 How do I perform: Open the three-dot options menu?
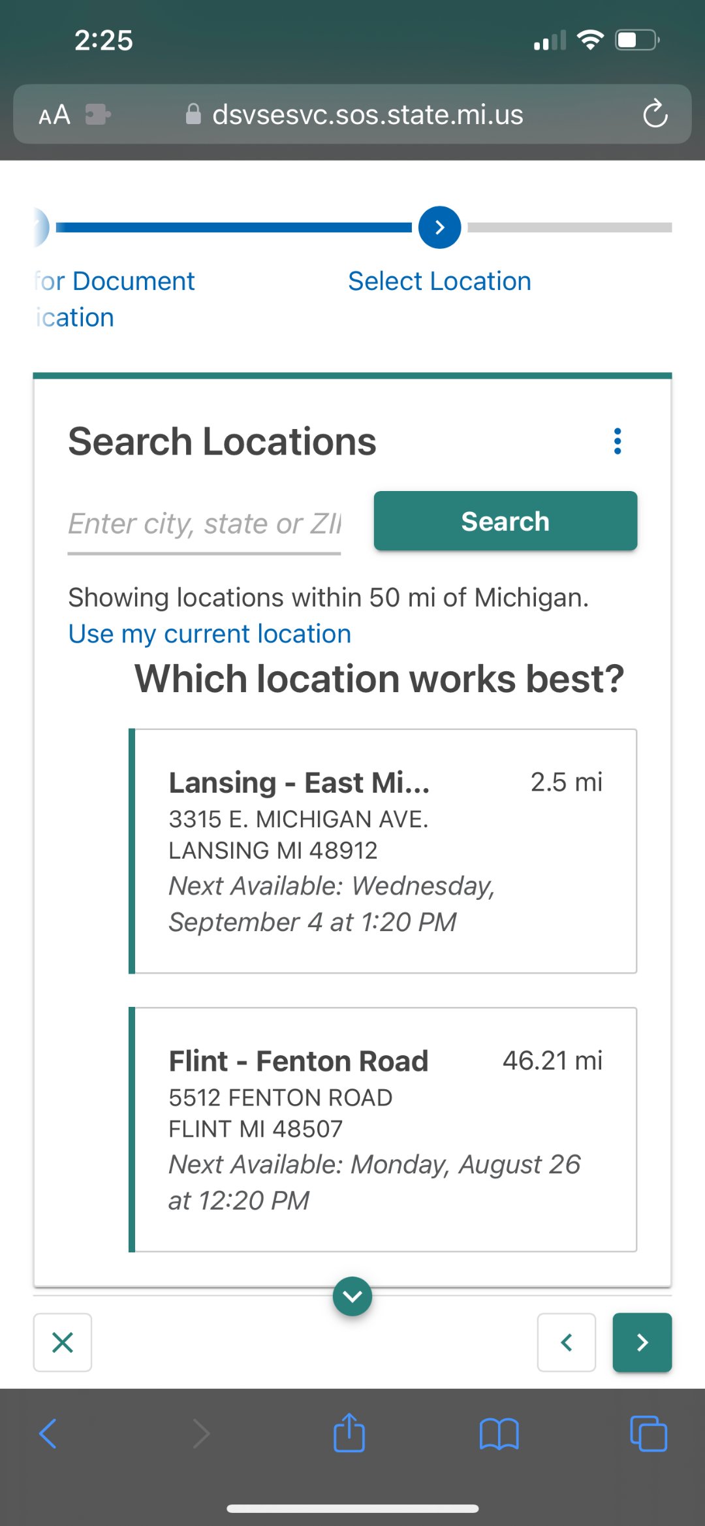coord(618,441)
